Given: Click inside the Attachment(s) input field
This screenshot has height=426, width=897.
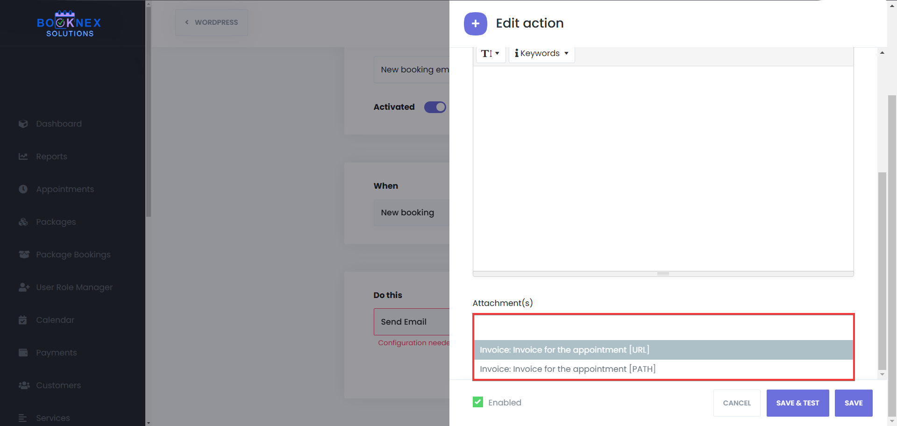Looking at the screenshot, I should point(663,327).
